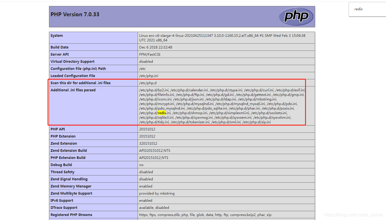
Task: Select the DTrace Support row label
Action: click(x=64, y=208)
